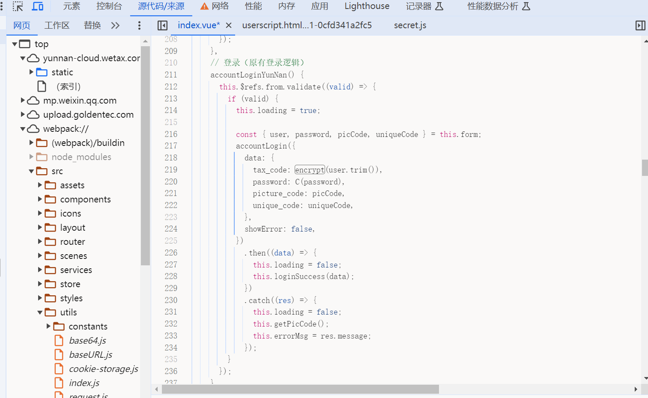The image size is (648, 398).
Task: Switch to the Console (控制台) tab
Action: (x=109, y=6)
